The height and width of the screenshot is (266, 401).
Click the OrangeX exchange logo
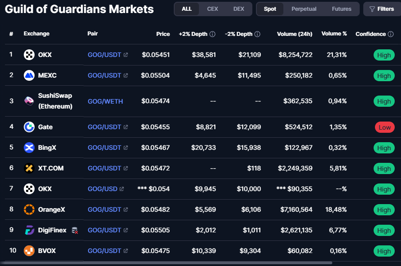pyautogui.click(x=29, y=209)
